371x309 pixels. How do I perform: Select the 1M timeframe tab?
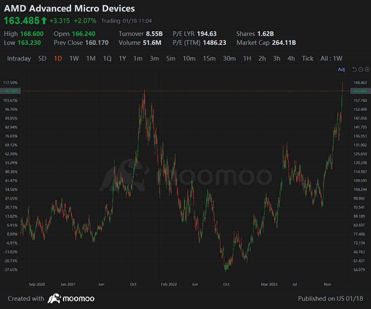[x=91, y=58]
